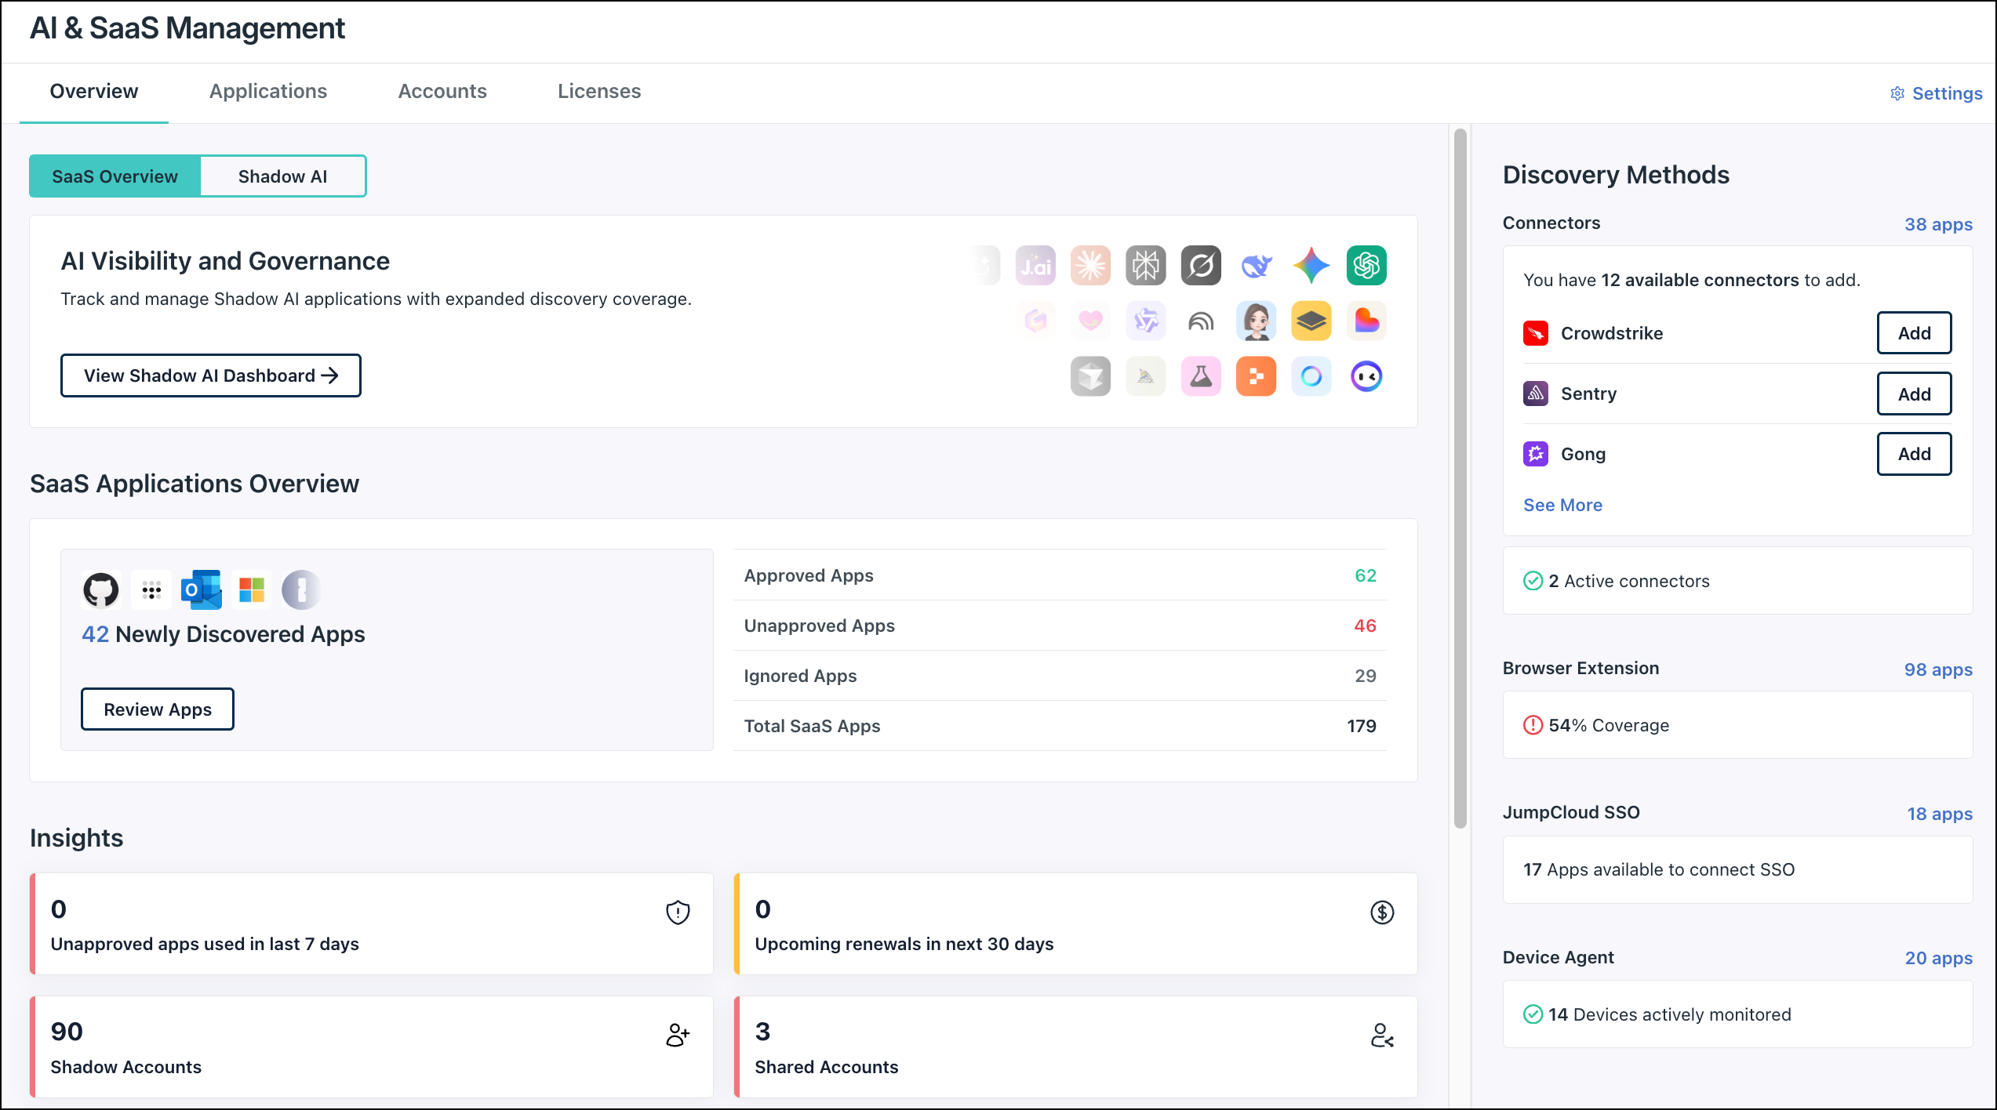
Task: Switch to the Applications tab
Action: [268, 91]
